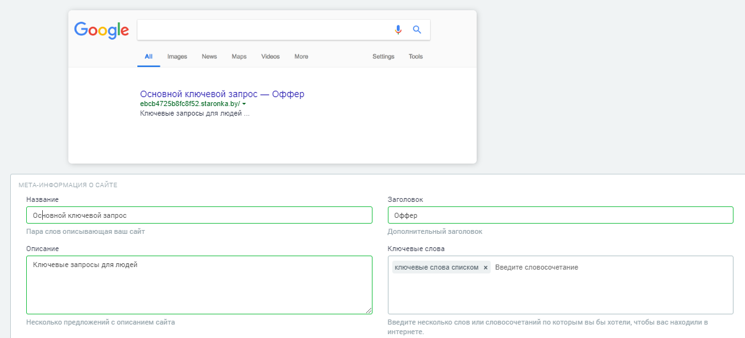The image size is (745, 338).
Task: Click the magnifier search icon
Action: point(417,29)
